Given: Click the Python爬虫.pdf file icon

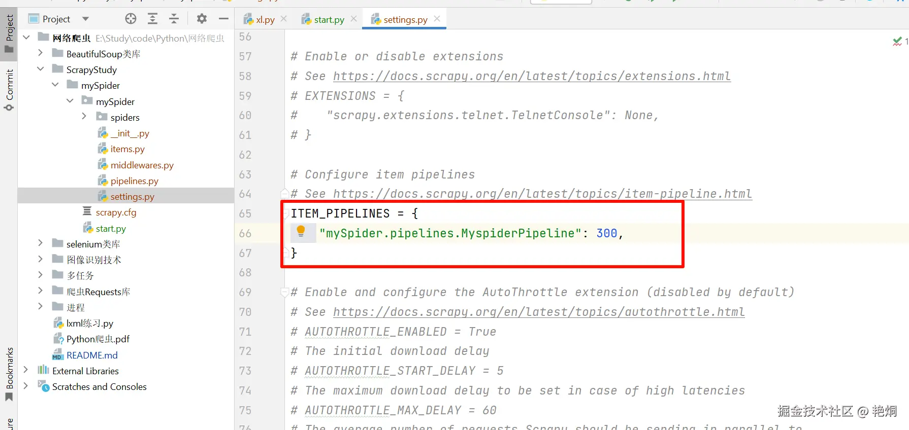Looking at the screenshot, I should (x=58, y=338).
